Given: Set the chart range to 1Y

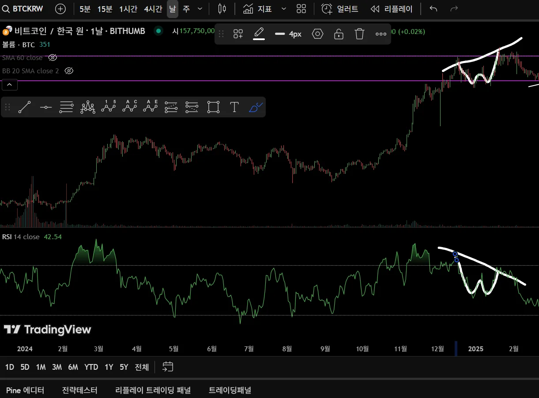Looking at the screenshot, I should click(x=109, y=367).
